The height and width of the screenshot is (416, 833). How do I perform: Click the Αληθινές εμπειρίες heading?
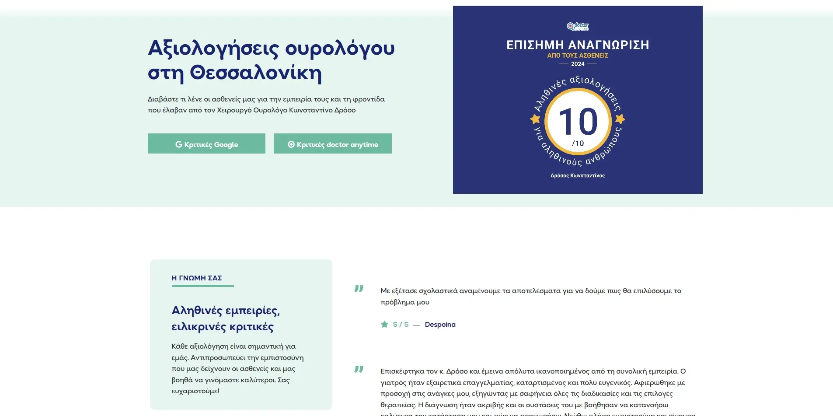(x=225, y=318)
